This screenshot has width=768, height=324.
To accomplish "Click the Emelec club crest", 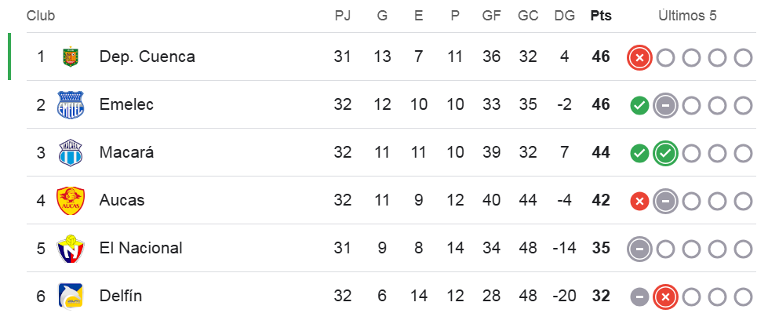I will 71,105.
